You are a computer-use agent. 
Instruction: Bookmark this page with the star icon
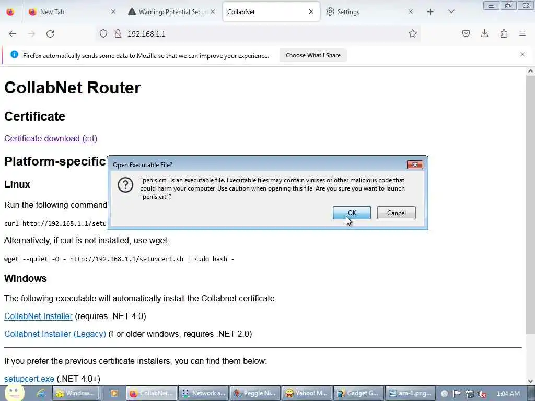click(x=413, y=33)
